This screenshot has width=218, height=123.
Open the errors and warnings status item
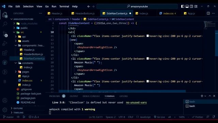[34, 117]
